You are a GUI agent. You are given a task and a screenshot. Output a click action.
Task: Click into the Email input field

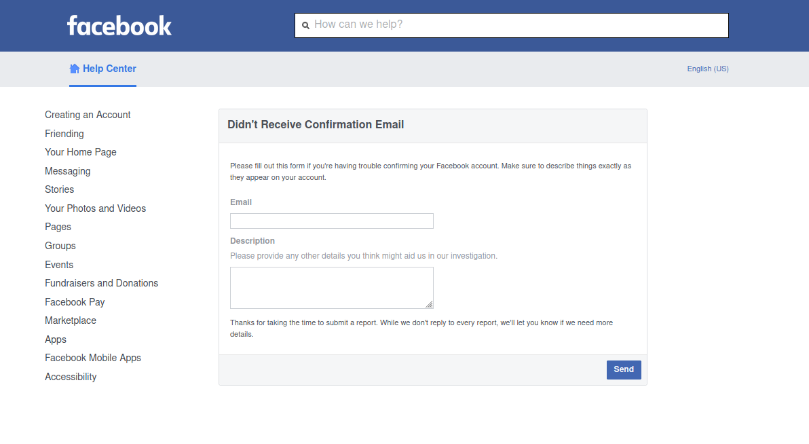pos(332,221)
